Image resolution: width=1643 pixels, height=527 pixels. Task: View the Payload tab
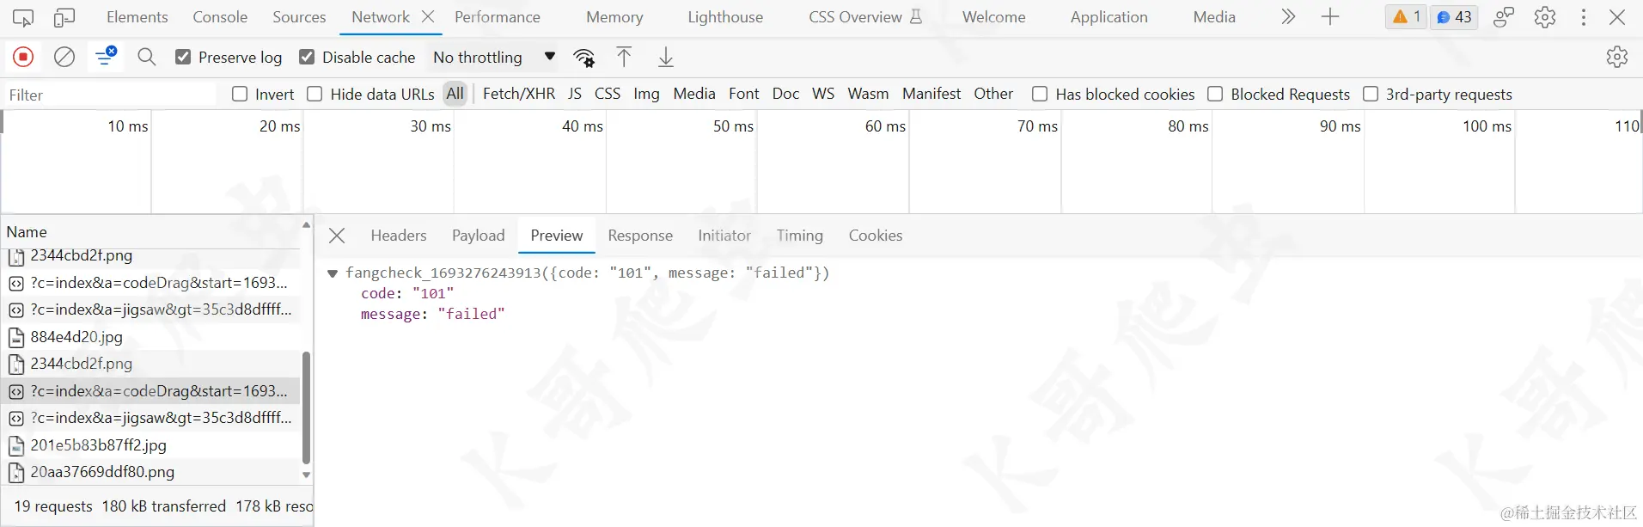point(479,236)
